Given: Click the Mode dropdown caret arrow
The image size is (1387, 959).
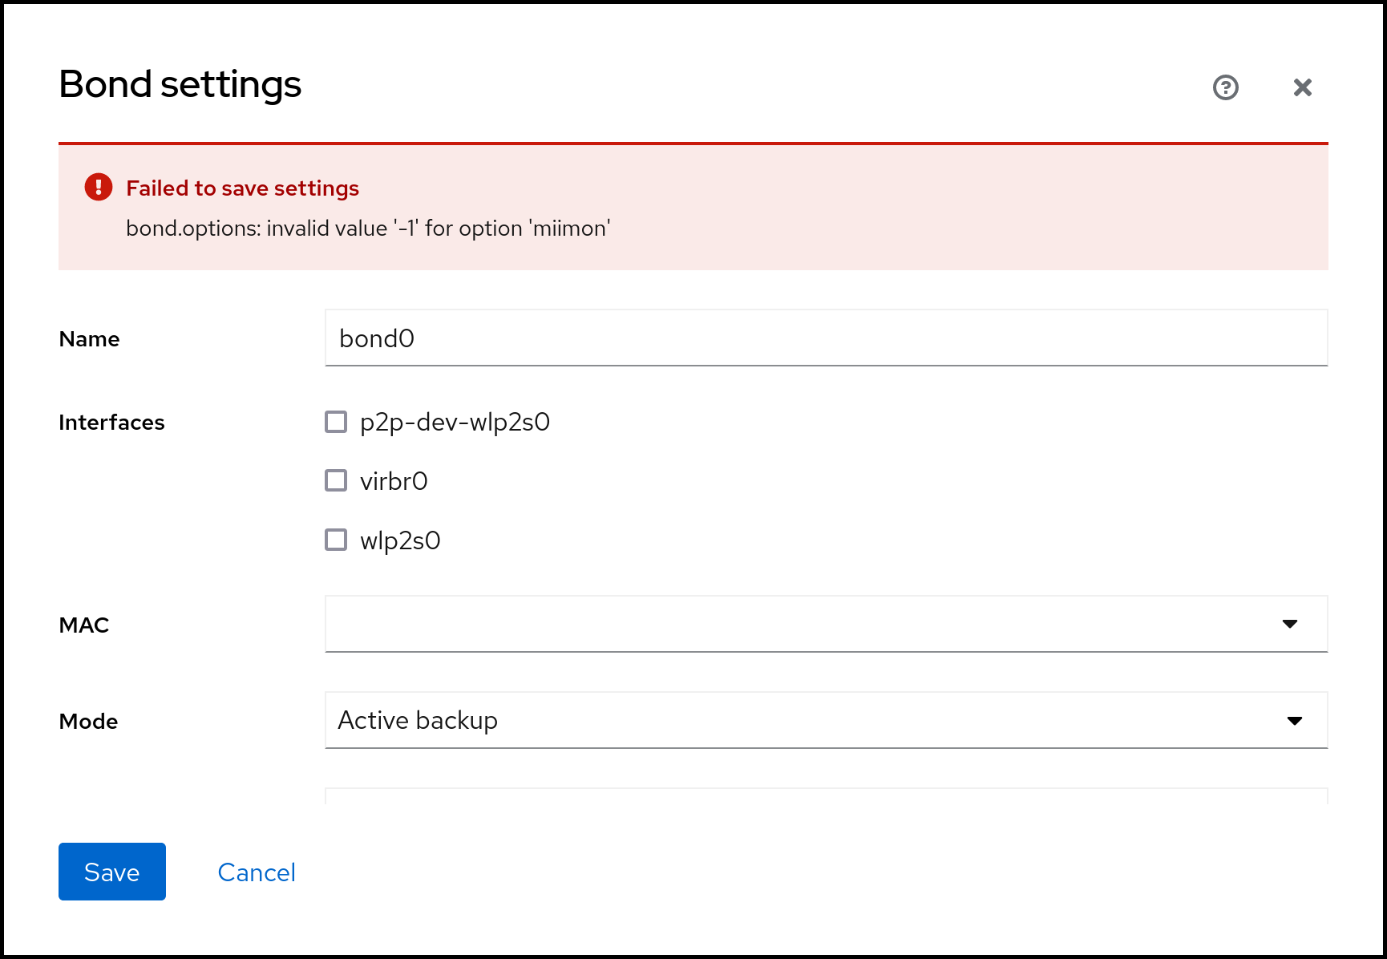Looking at the screenshot, I should tap(1294, 720).
